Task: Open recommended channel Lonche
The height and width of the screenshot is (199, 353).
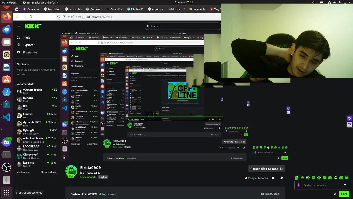Action: pyautogui.click(x=37, y=116)
